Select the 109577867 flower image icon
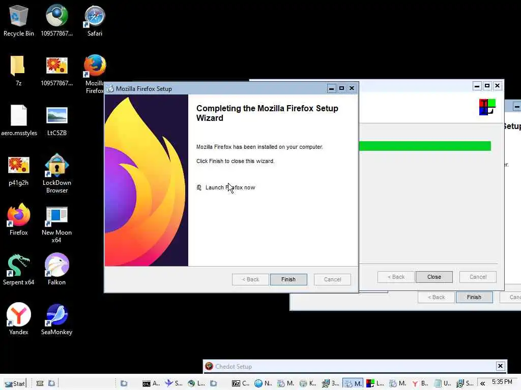The width and height of the screenshot is (521, 390). pos(57,70)
